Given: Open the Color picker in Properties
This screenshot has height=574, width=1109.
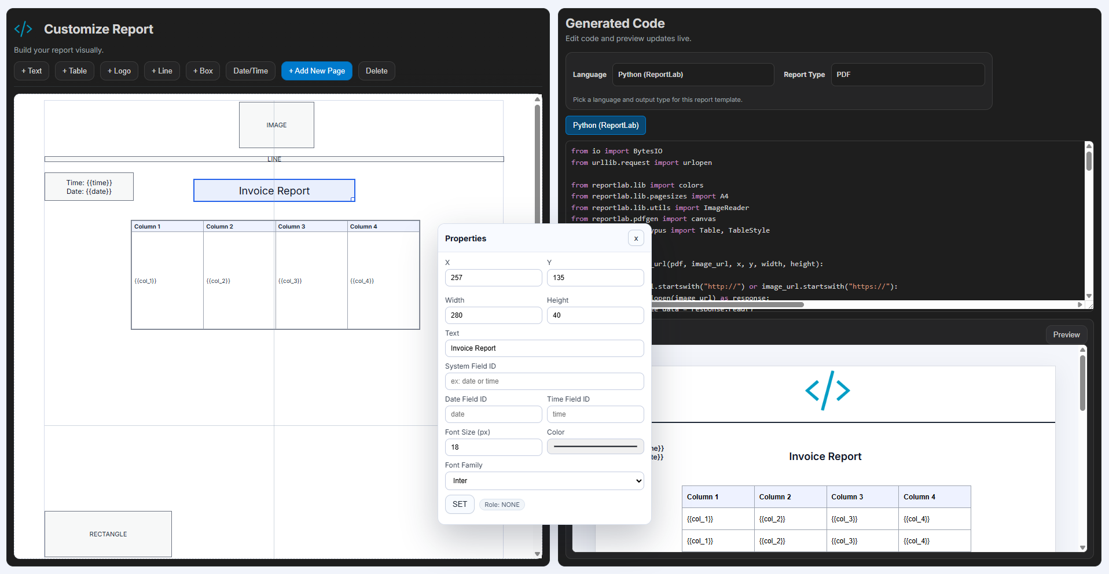Looking at the screenshot, I should point(595,446).
